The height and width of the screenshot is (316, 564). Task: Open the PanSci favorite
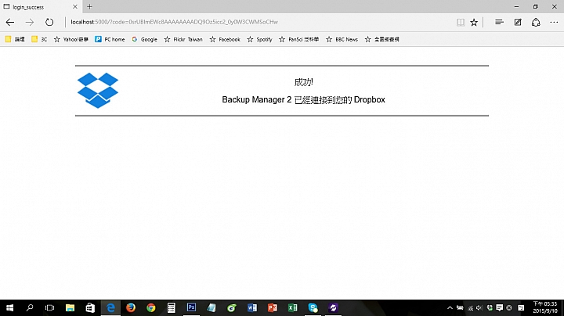(299, 39)
